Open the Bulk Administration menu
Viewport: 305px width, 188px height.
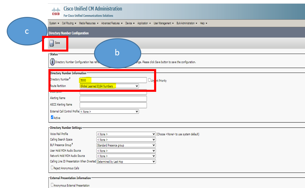pos(187,23)
